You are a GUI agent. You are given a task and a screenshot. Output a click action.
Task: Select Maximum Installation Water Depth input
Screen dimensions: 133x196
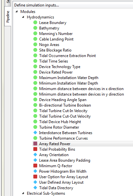[69, 78]
